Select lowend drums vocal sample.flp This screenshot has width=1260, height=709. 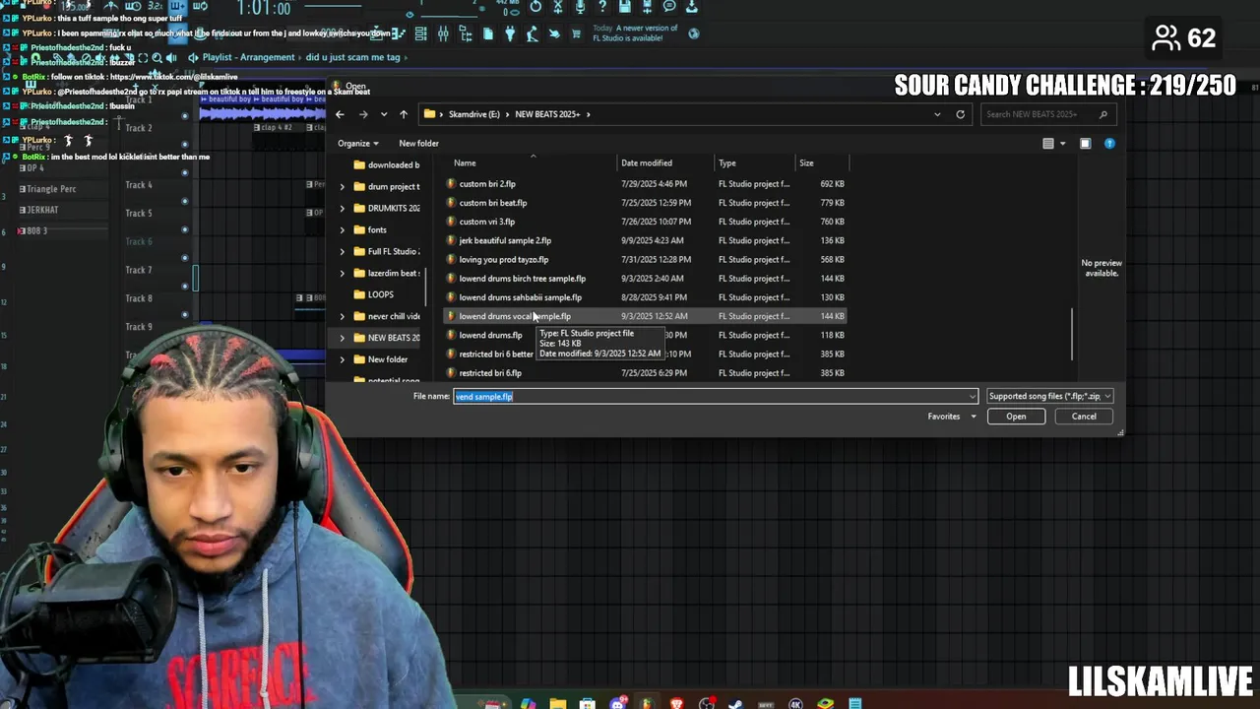[x=645, y=316]
